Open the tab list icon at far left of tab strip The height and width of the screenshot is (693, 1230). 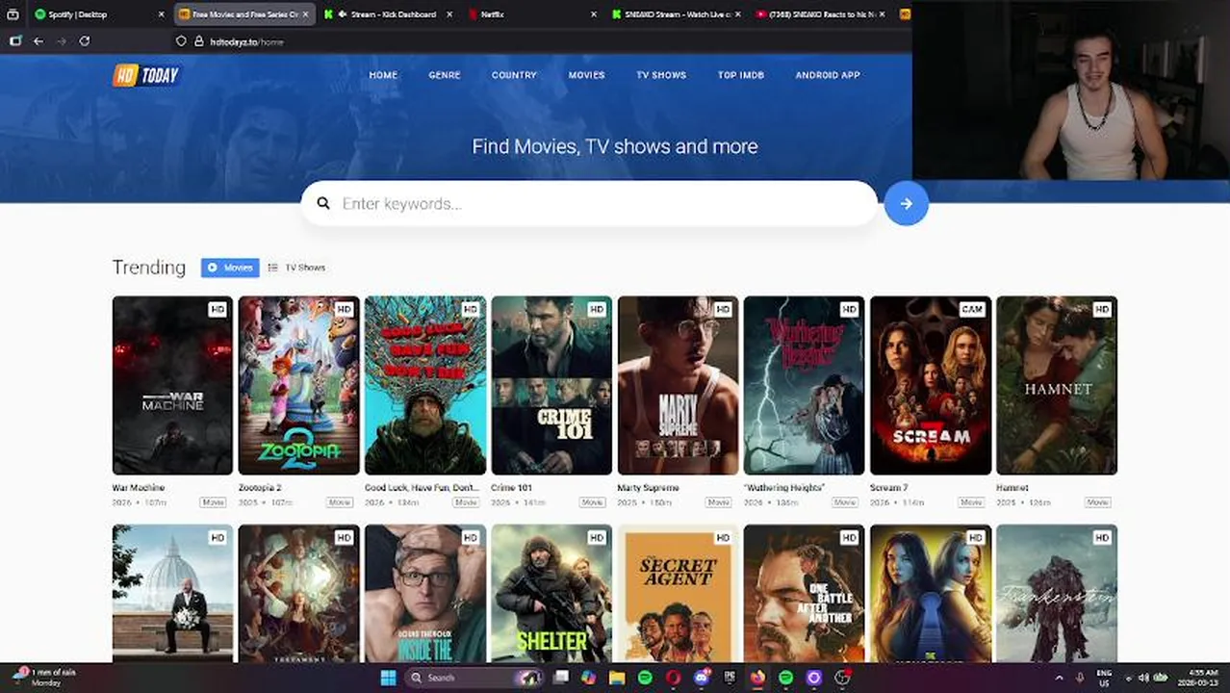pos(13,14)
